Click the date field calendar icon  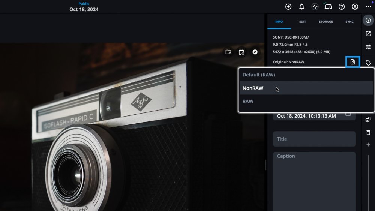[348, 114]
